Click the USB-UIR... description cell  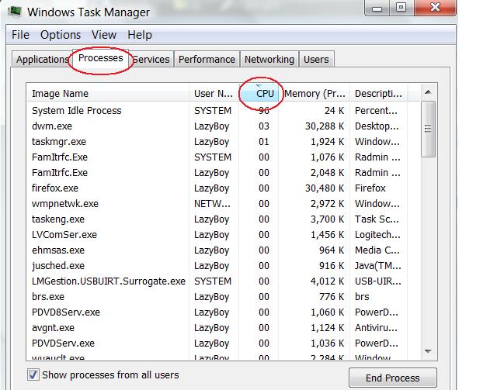[x=378, y=281]
